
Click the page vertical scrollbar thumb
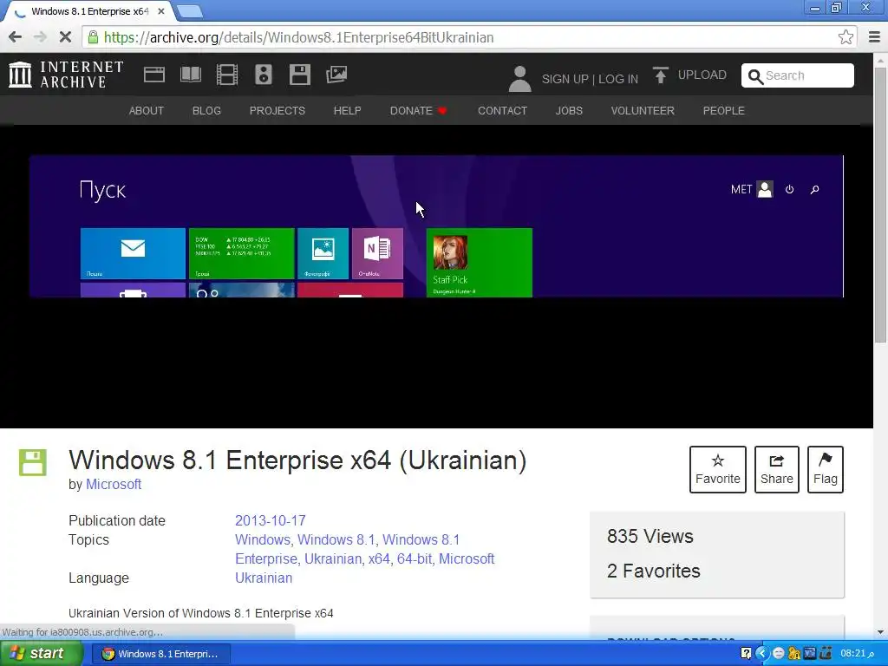pos(880,204)
